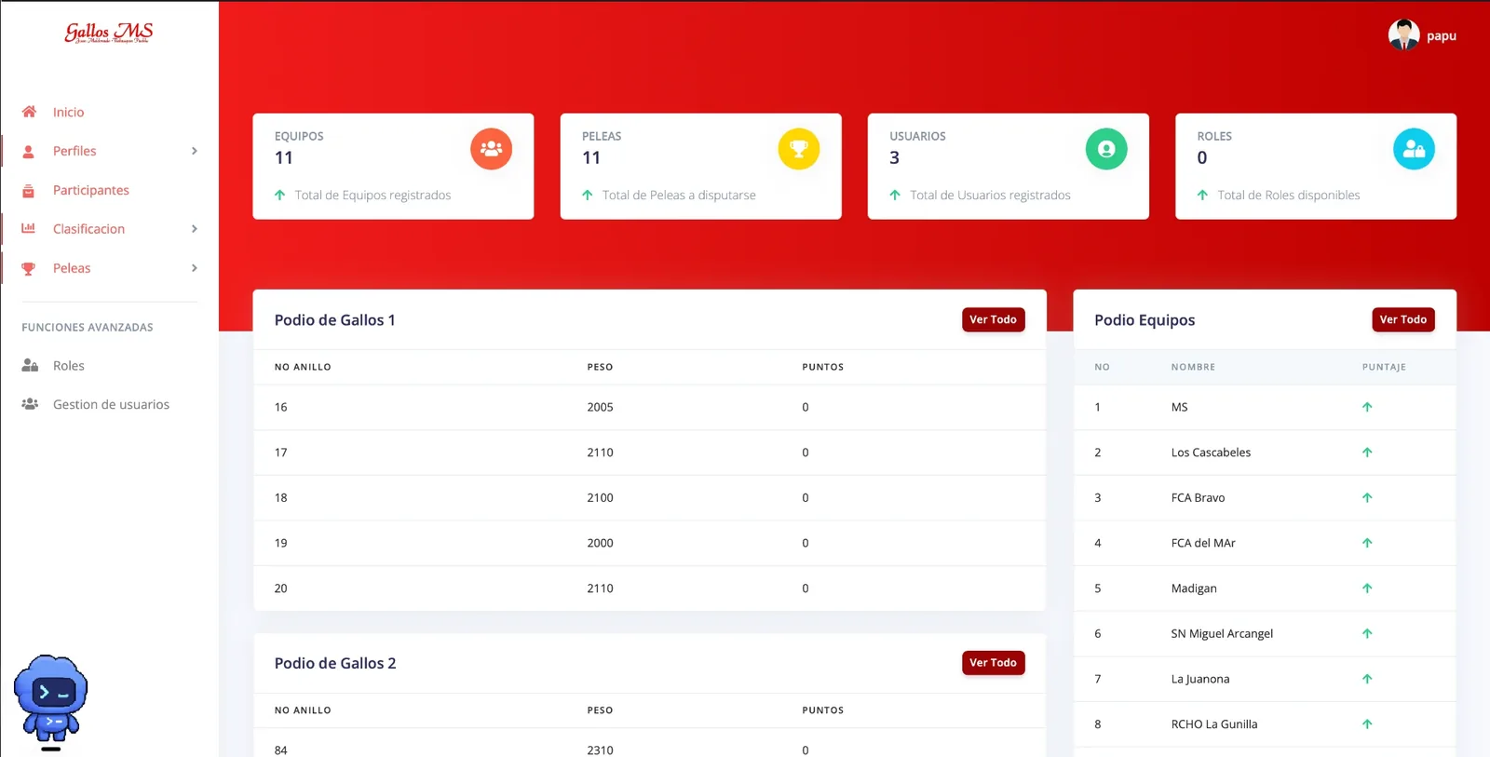The height and width of the screenshot is (757, 1490).
Task: Click the anillo number 84
Action: point(281,750)
